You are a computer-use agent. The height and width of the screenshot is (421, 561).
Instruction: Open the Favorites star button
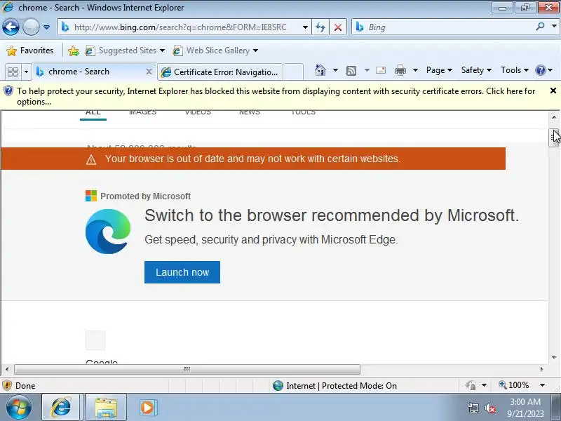tap(30, 51)
